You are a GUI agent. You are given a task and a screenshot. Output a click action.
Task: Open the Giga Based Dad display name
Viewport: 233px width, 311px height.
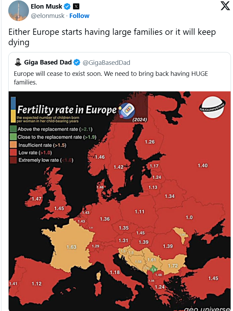(x=48, y=62)
